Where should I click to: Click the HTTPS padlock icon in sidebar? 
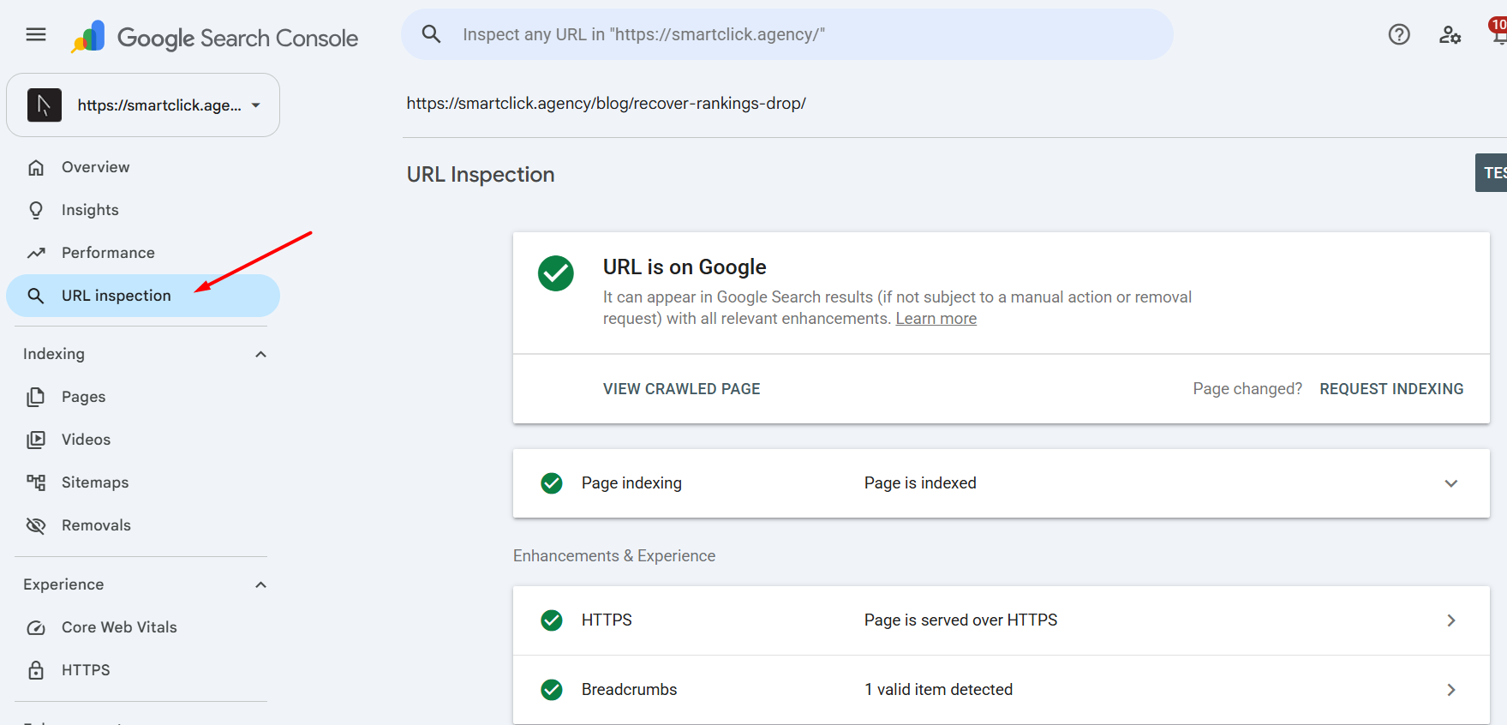coord(36,670)
